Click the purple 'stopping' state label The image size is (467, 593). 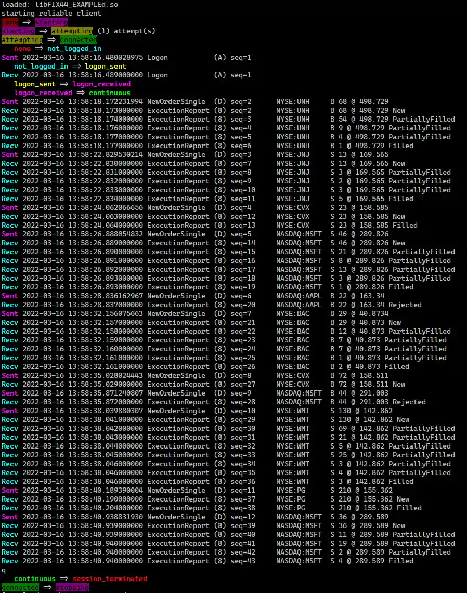[72, 587]
